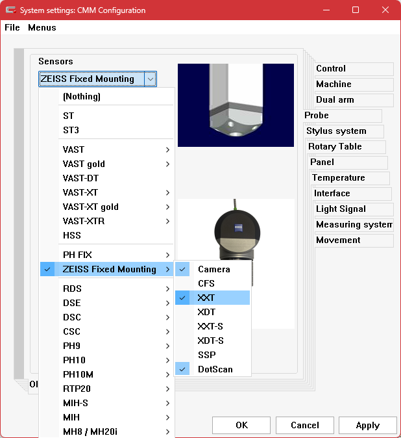Open the PH10M submenu
The height and width of the screenshot is (438, 401).
click(107, 374)
